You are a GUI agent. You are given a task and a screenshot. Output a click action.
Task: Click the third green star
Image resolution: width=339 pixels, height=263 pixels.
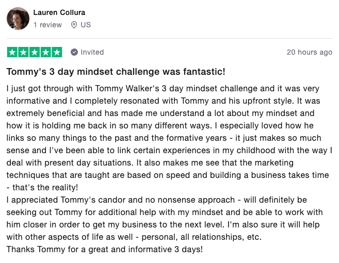[x=35, y=52]
